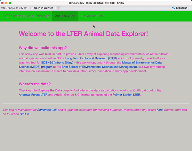This screenshot has width=192, height=151.
Task: Maximize the window with the green button
Action: click(x=10, y=3)
